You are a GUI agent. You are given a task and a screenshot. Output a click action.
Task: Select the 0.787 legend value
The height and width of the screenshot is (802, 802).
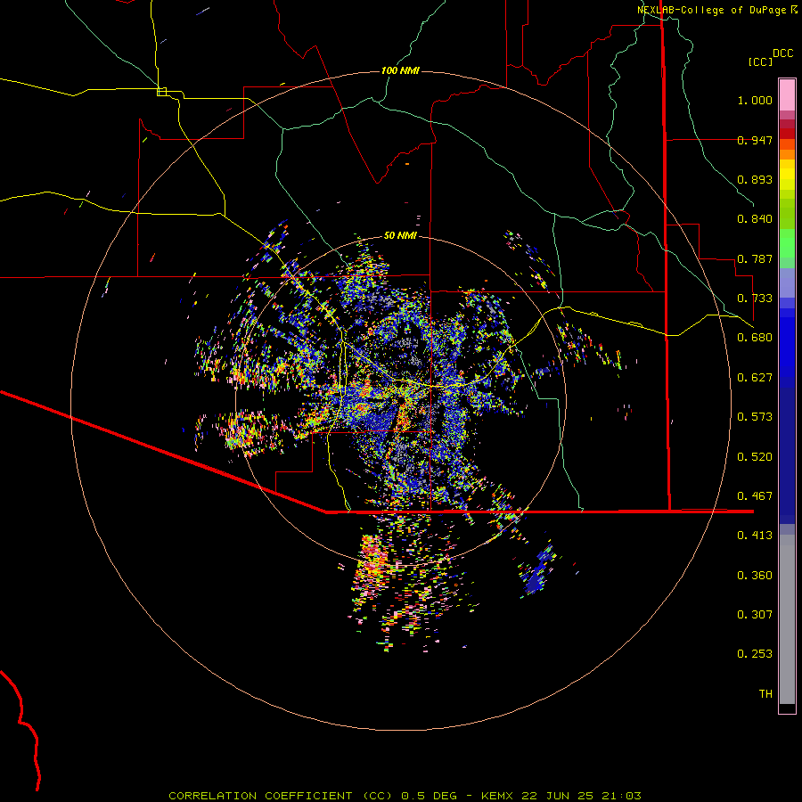pyautogui.click(x=755, y=258)
